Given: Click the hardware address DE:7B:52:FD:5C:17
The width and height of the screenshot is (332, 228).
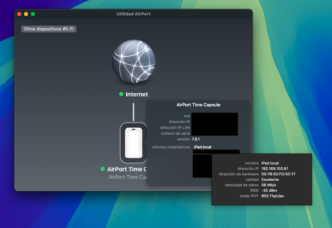Looking at the screenshot, I should [x=278, y=174].
